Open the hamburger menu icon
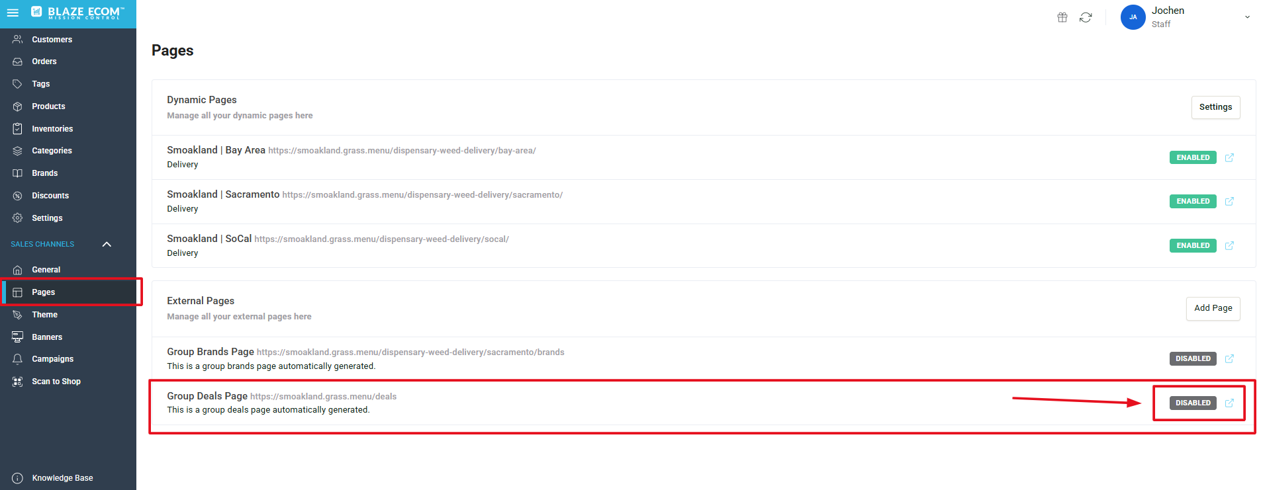1261x490 pixels. point(13,13)
